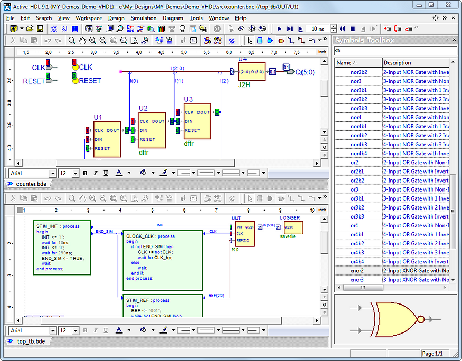This screenshot has width=462, height=361.
Task: Switch to the counter.bde tab
Action: [27, 184]
